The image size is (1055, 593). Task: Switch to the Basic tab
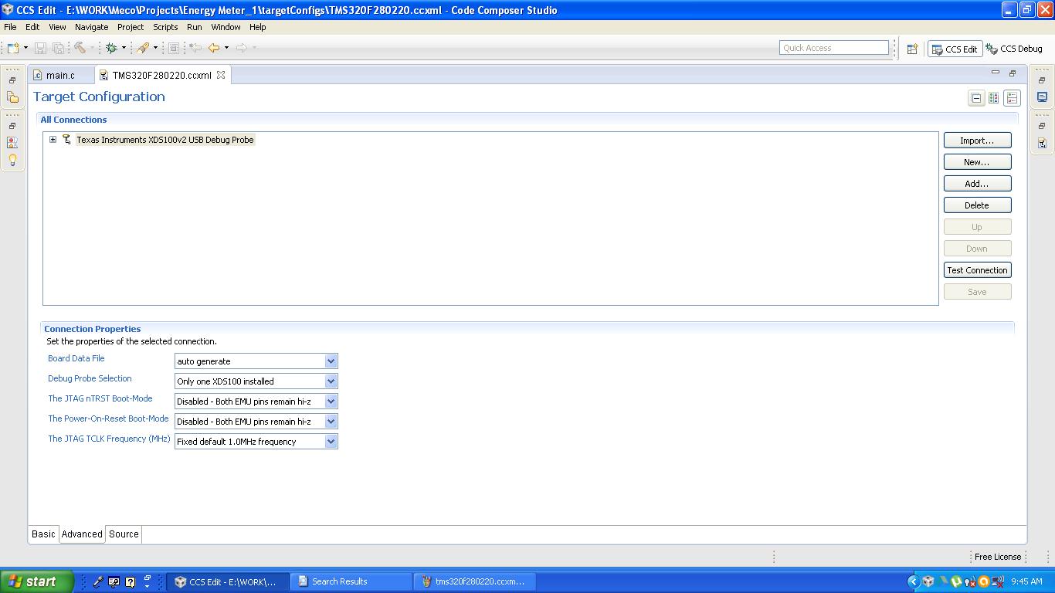tap(43, 534)
